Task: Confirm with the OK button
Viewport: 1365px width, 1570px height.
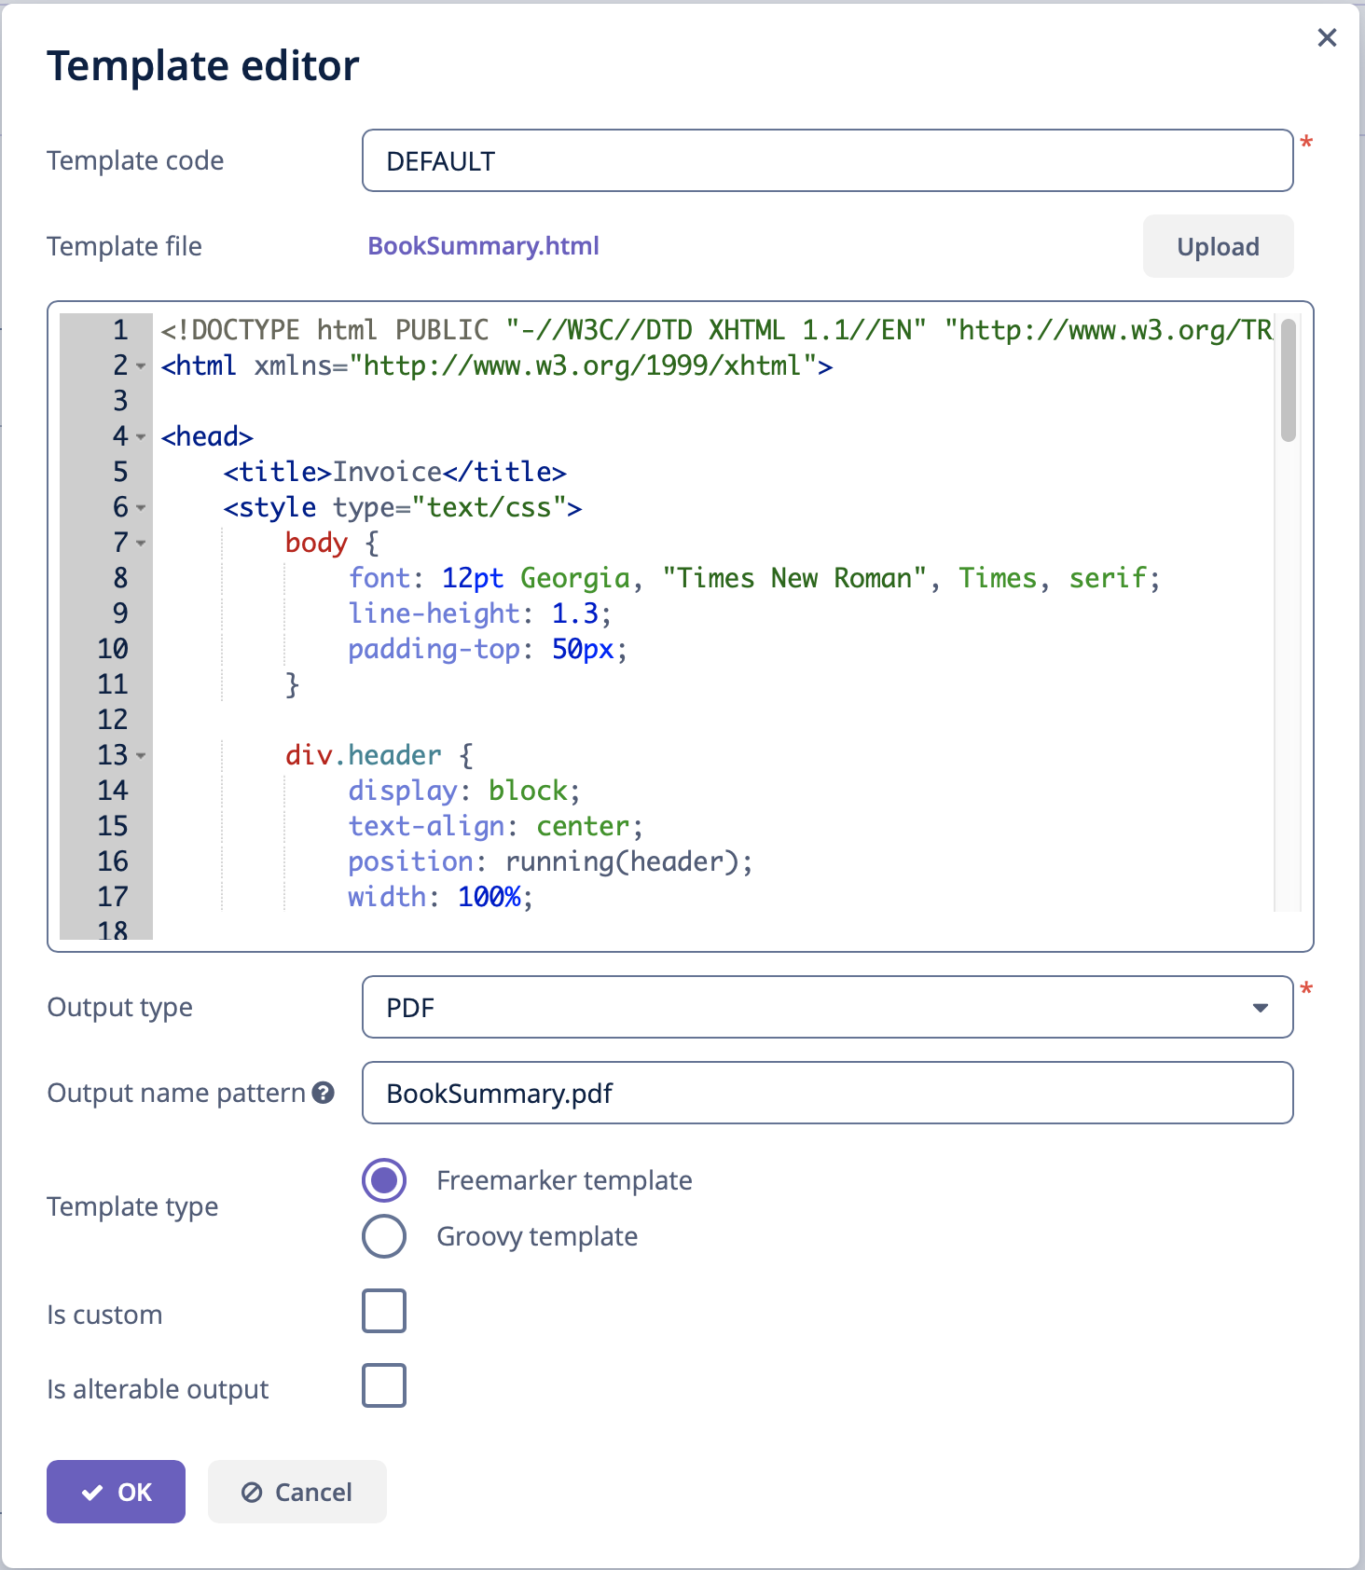Action: click(116, 1492)
